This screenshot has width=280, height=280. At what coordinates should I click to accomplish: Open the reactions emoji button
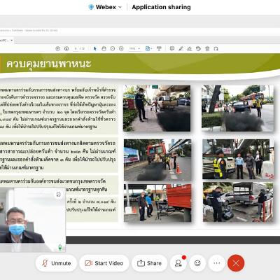point(197,263)
